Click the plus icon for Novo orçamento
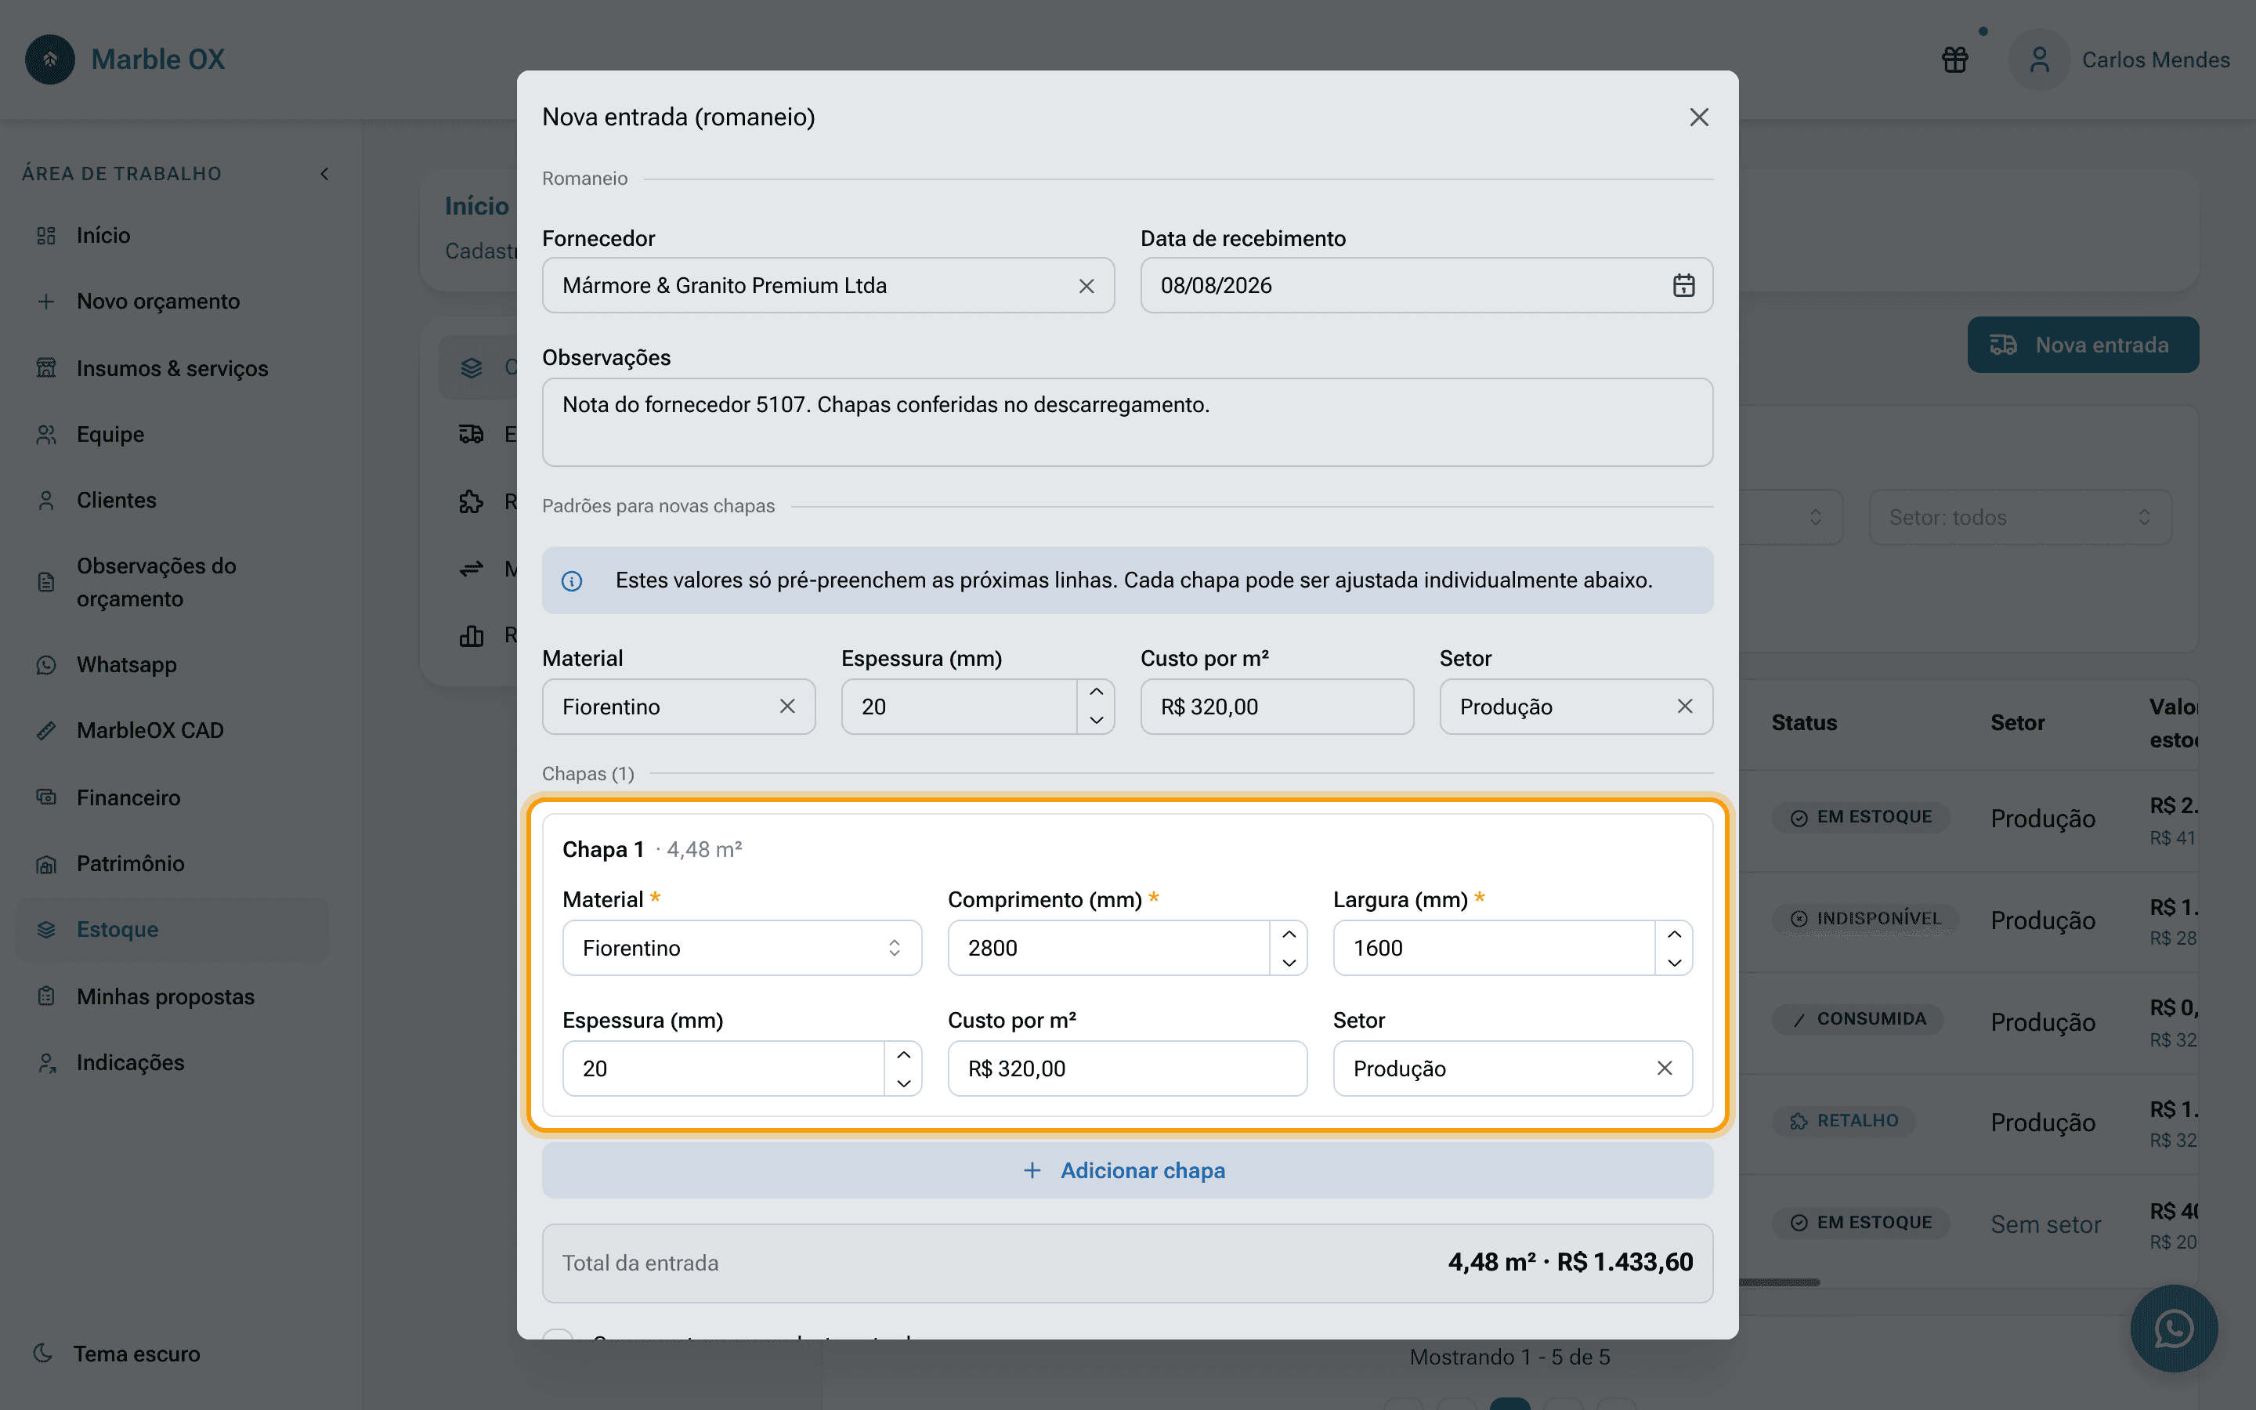2256x1410 pixels. click(45, 302)
